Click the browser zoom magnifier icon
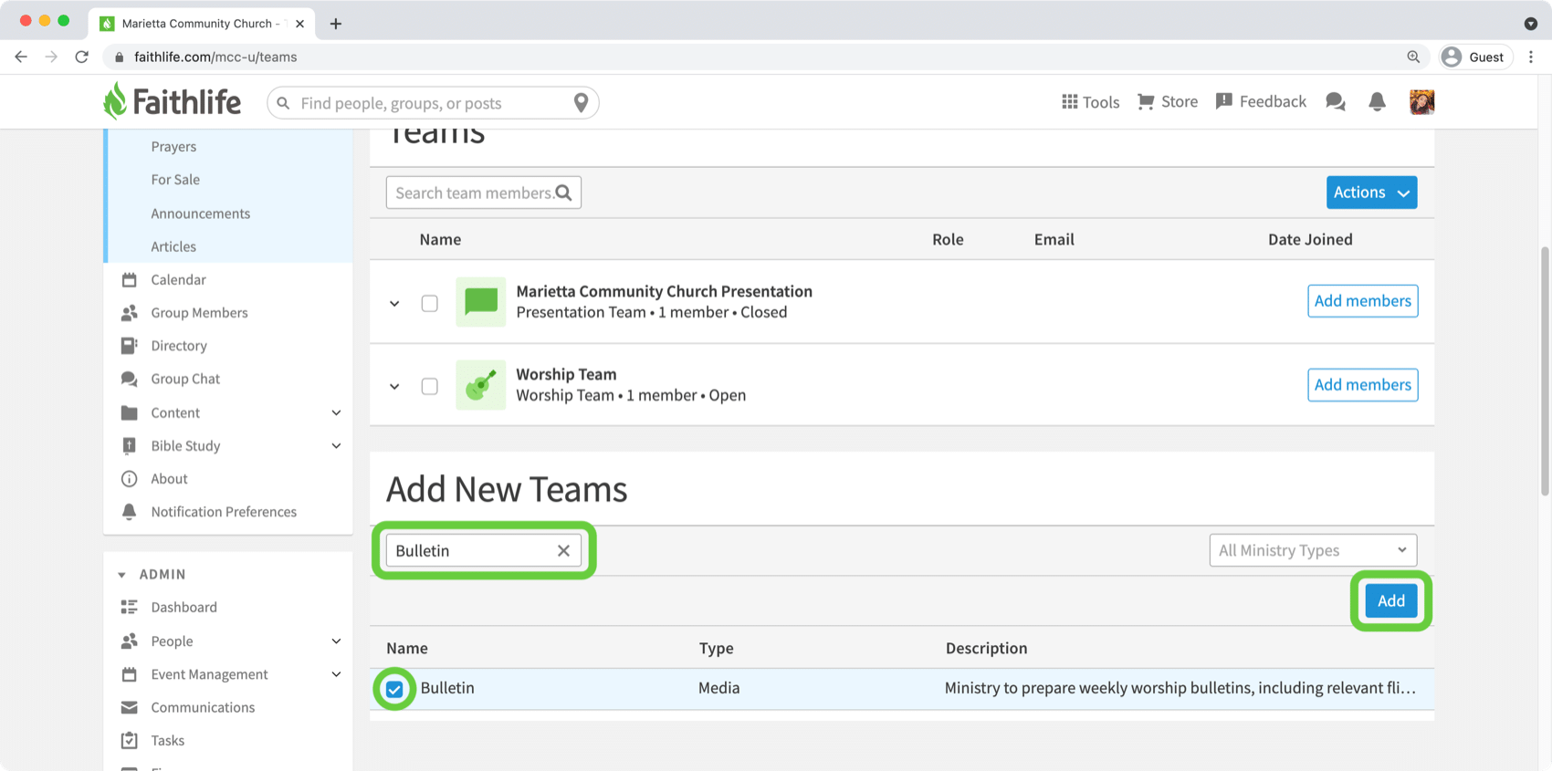Viewport: 1552px width, 771px height. coord(1413,57)
